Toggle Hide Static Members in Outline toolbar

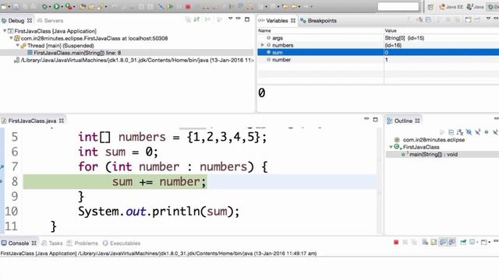[x=478, y=131]
